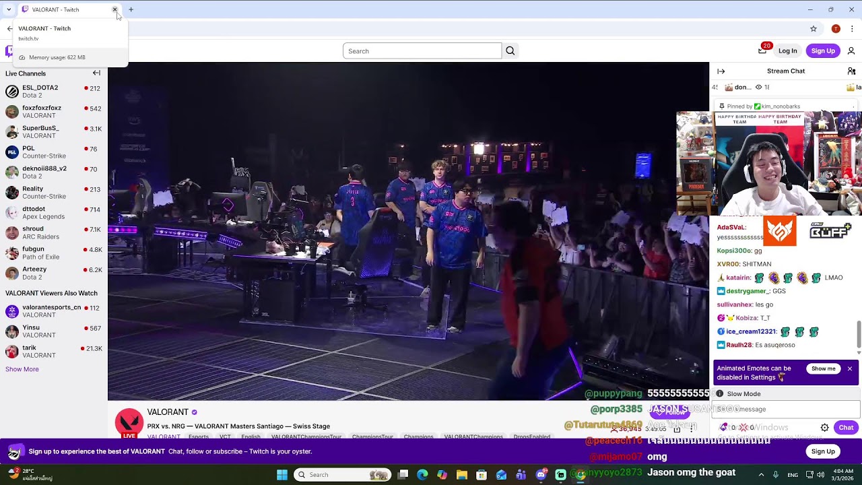Open the Chrome three-dot menu

pos(852,29)
